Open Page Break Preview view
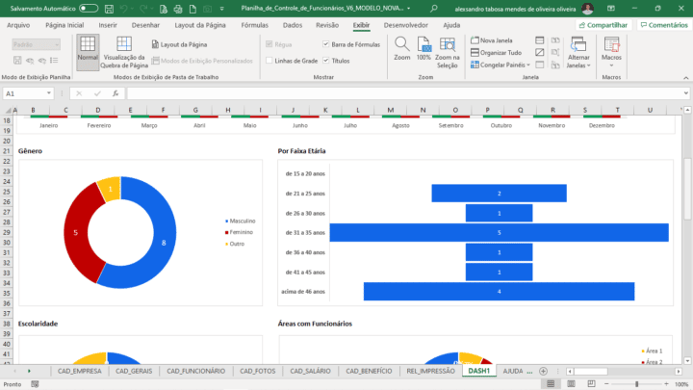Viewport: 693px width, 390px height. point(124,52)
